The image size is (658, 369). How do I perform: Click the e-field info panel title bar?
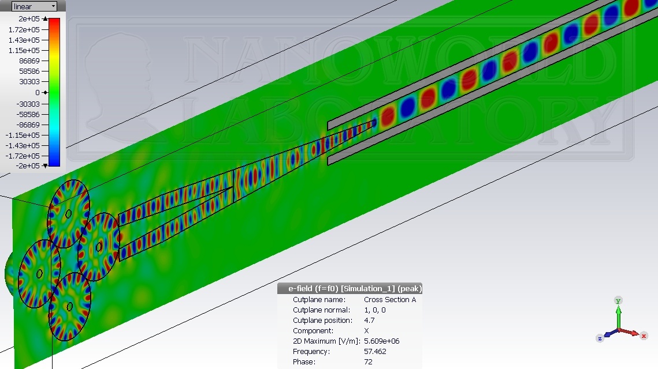pyautogui.click(x=350, y=288)
